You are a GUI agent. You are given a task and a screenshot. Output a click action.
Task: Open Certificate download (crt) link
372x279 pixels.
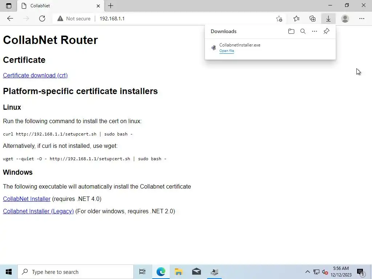click(35, 75)
